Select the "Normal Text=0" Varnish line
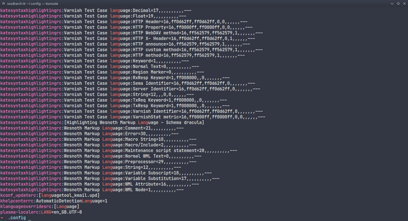 coord(99,67)
